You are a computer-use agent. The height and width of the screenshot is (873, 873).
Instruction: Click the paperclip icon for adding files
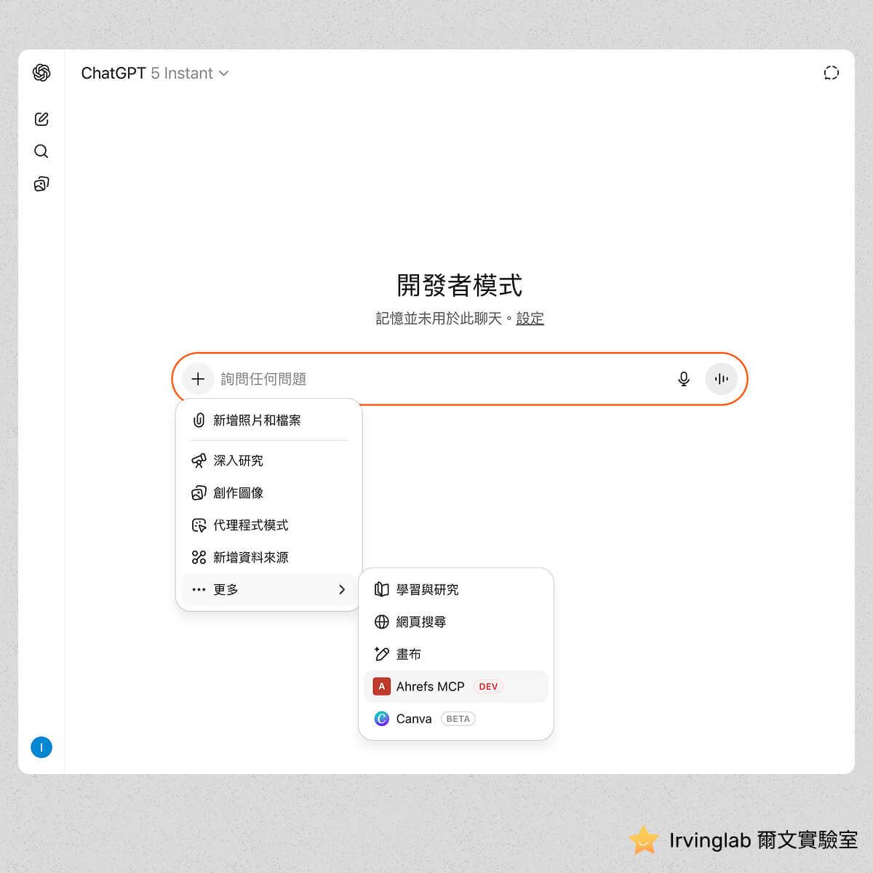pyautogui.click(x=199, y=420)
